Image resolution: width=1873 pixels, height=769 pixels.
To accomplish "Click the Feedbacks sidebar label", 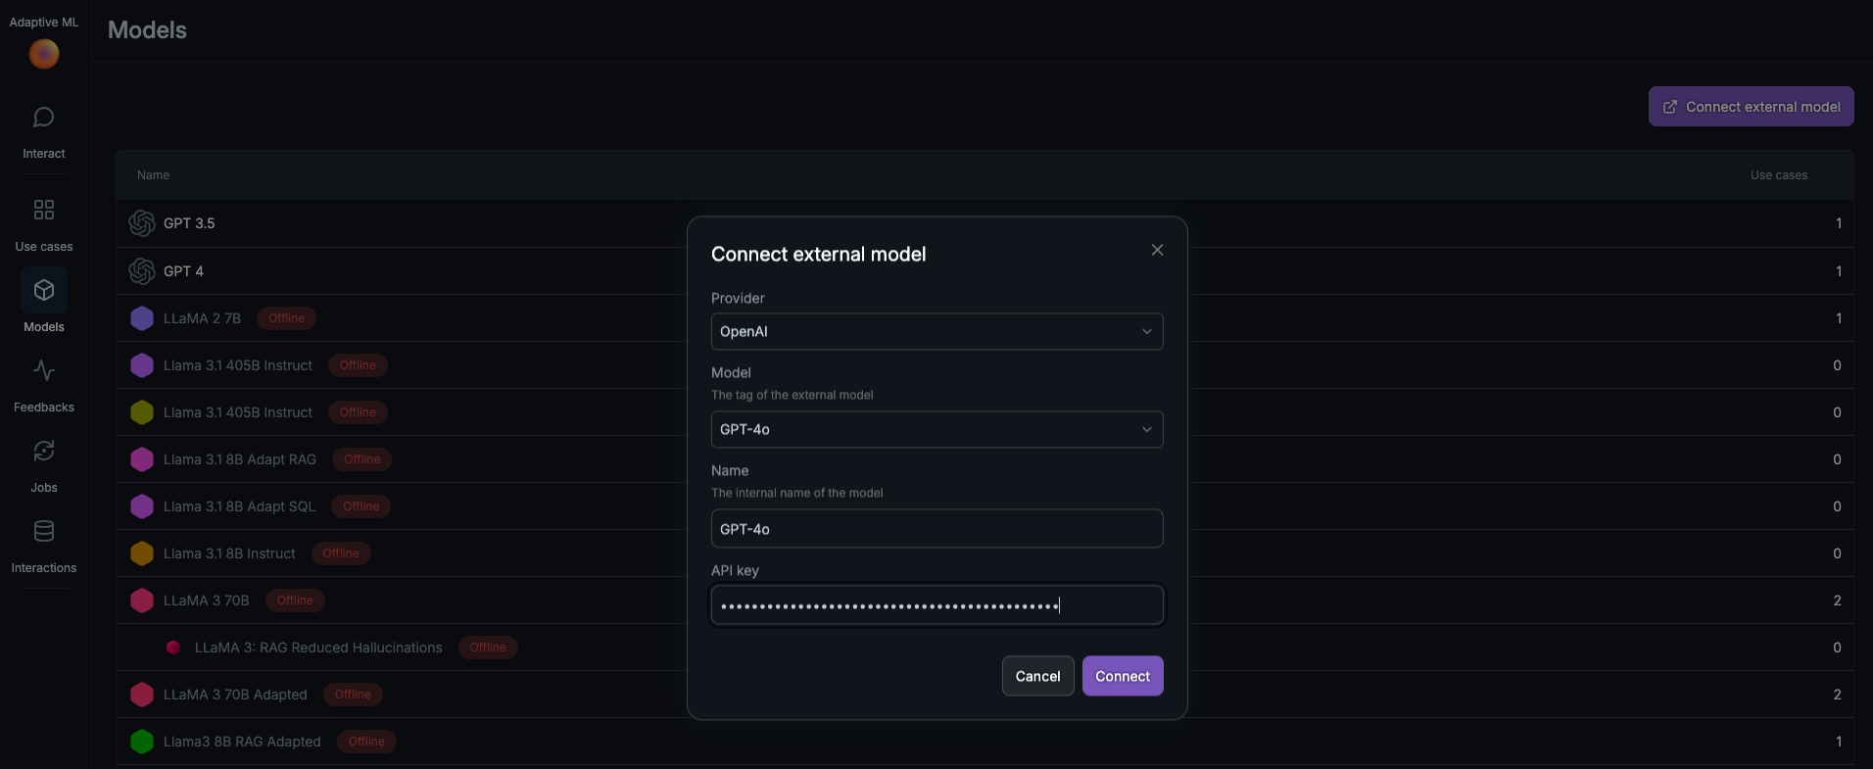I will coord(44,408).
